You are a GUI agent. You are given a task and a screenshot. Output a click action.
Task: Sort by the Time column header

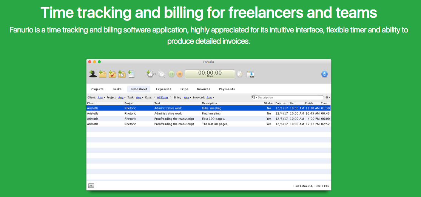(x=325, y=103)
